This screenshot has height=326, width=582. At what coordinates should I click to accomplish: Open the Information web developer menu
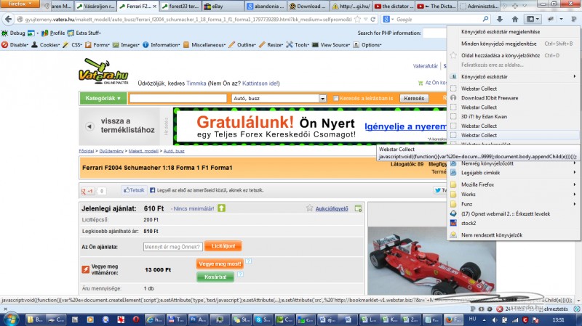[161, 45]
